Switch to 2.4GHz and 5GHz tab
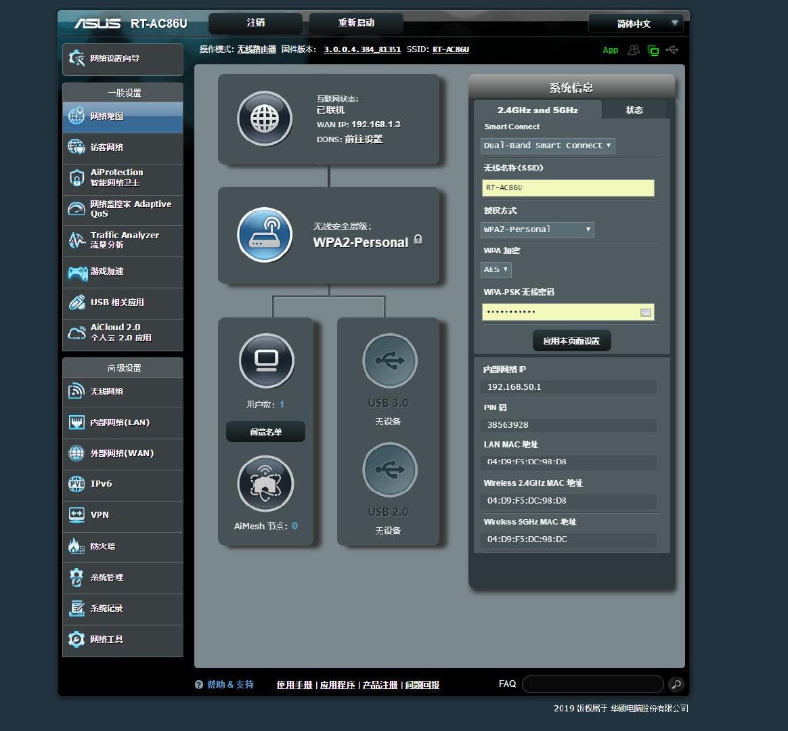Screen dimensions: 788x731 (538, 110)
